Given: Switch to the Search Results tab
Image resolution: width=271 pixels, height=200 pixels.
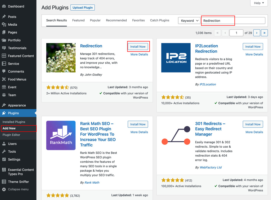Looking at the screenshot, I should (x=57, y=20).
